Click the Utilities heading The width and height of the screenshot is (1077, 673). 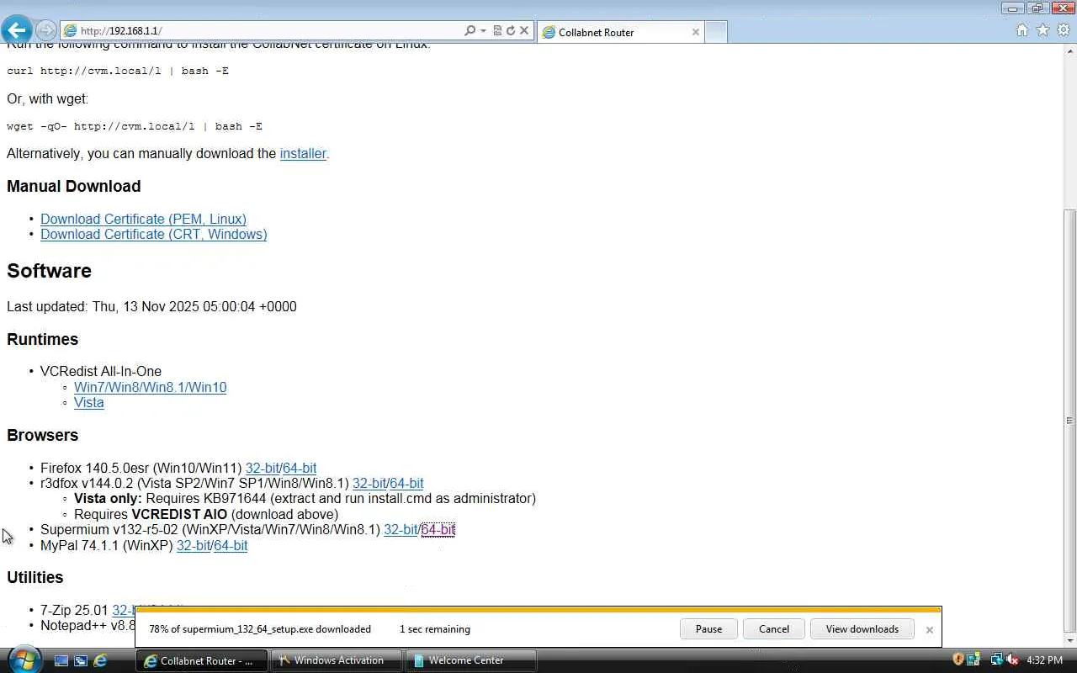click(x=35, y=577)
